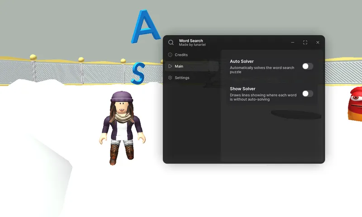
Task: Click 'Automatically solves the word search puzzle' description
Action: coord(262,70)
